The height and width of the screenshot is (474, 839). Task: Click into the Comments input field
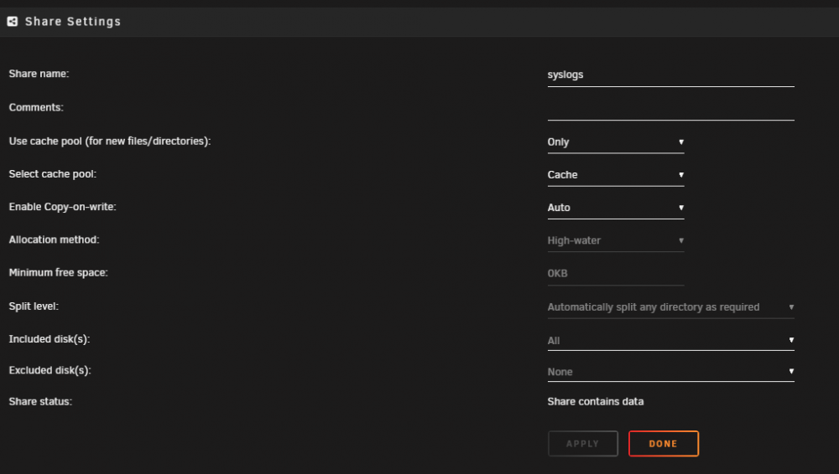[670, 109]
